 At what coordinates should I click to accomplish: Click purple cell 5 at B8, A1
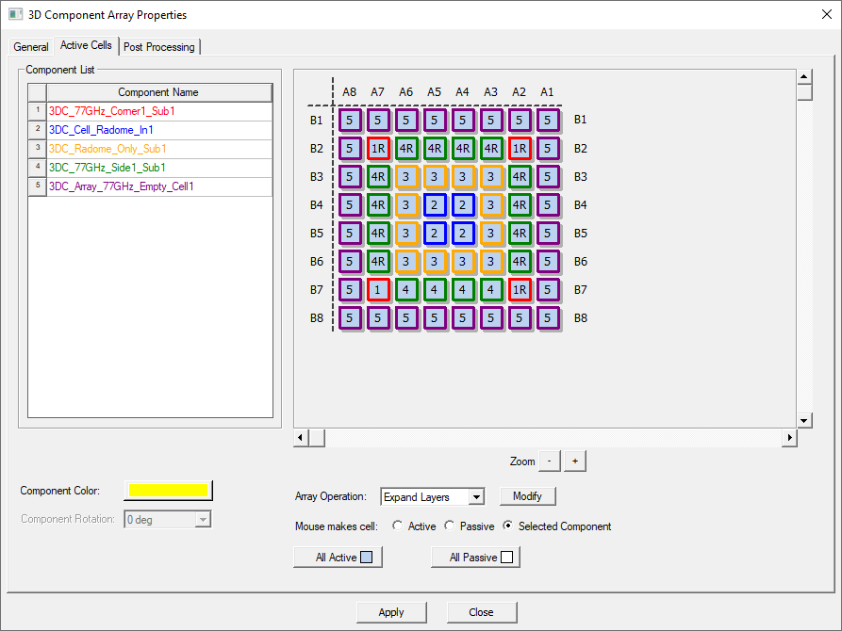point(548,318)
